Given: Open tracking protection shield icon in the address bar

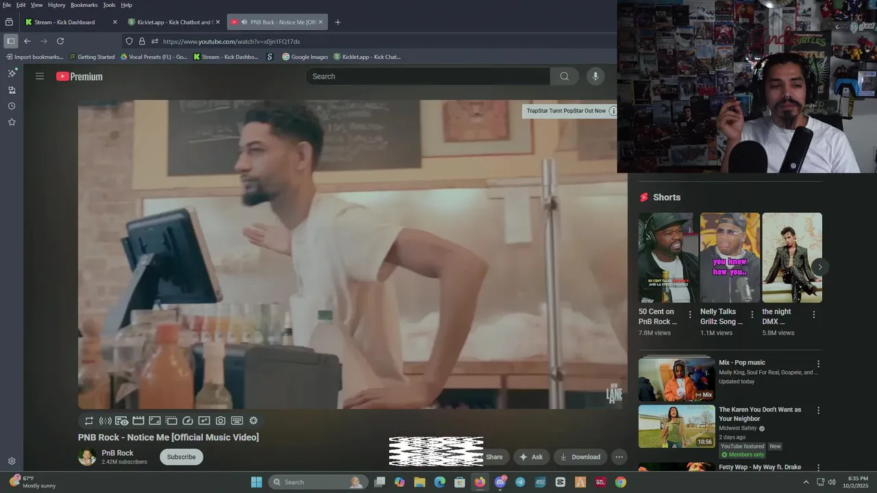Looking at the screenshot, I should (129, 41).
